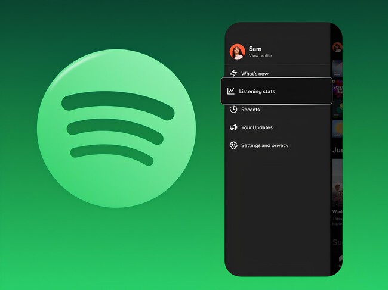The height and width of the screenshot is (290, 388).
Task: Click Sam's profile avatar picture
Action: pyautogui.click(x=237, y=52)
